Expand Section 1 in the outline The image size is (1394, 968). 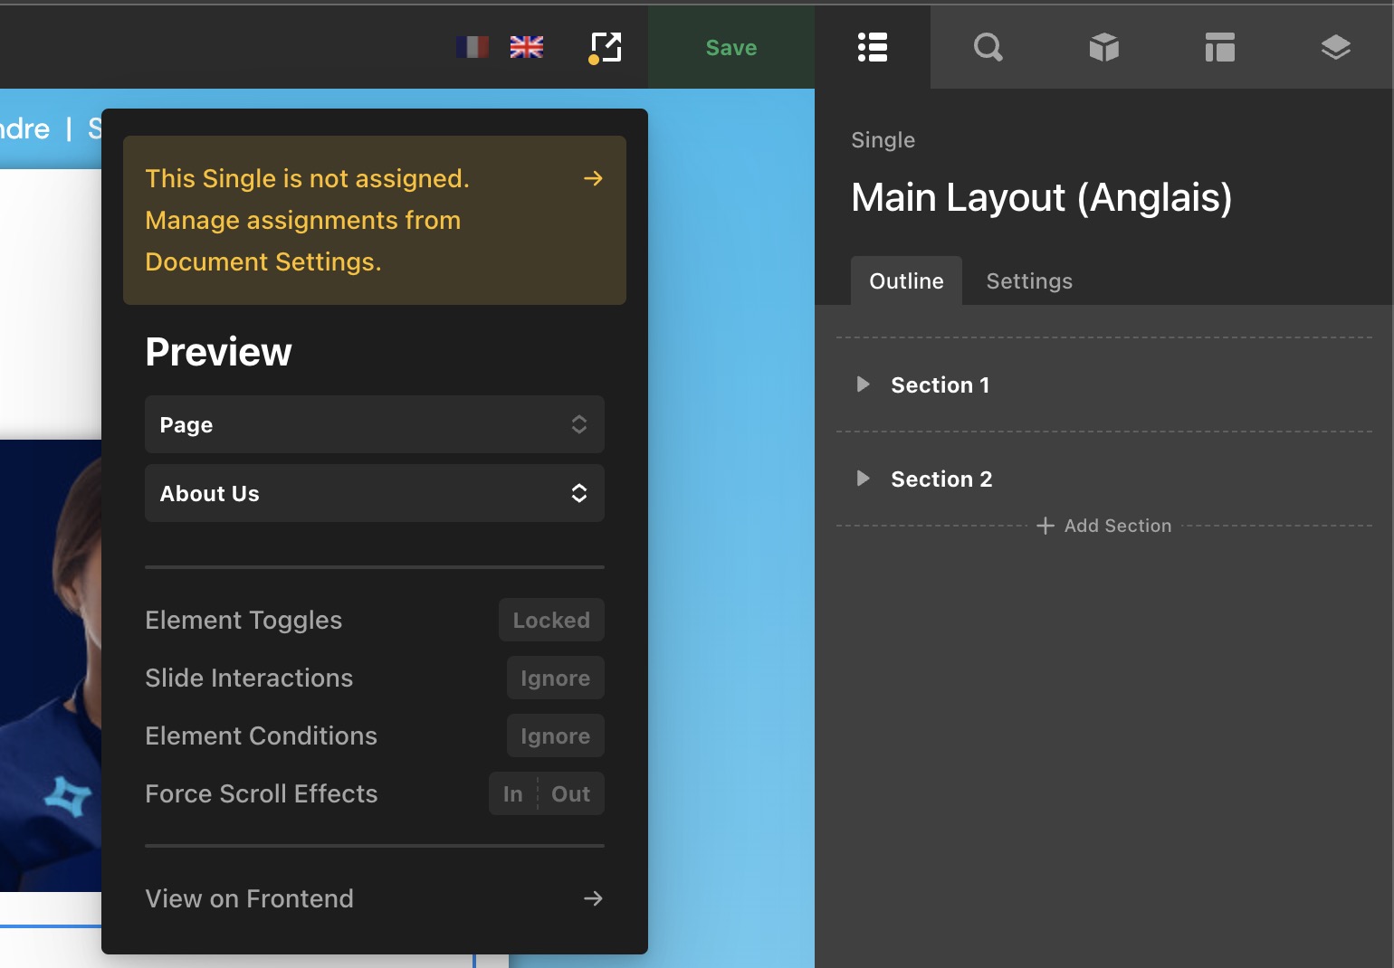[x=864, y=384]
